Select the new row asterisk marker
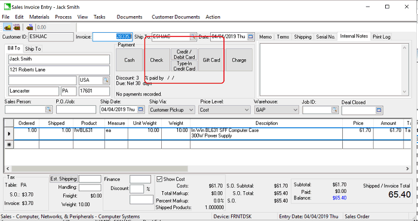Screen dimensions: 418x221 point(9,145)
